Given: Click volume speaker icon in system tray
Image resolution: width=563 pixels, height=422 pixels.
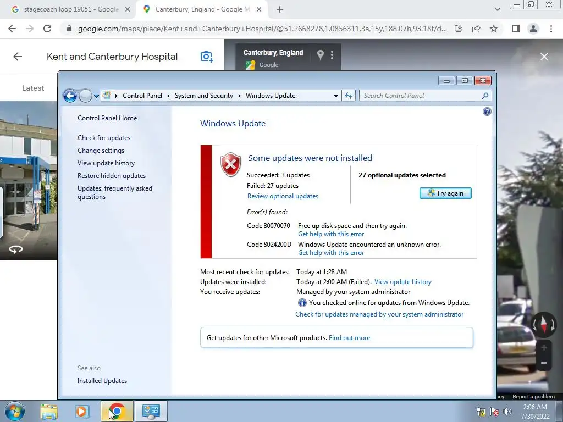Looking at the screenshot, I should coord(507,411).
